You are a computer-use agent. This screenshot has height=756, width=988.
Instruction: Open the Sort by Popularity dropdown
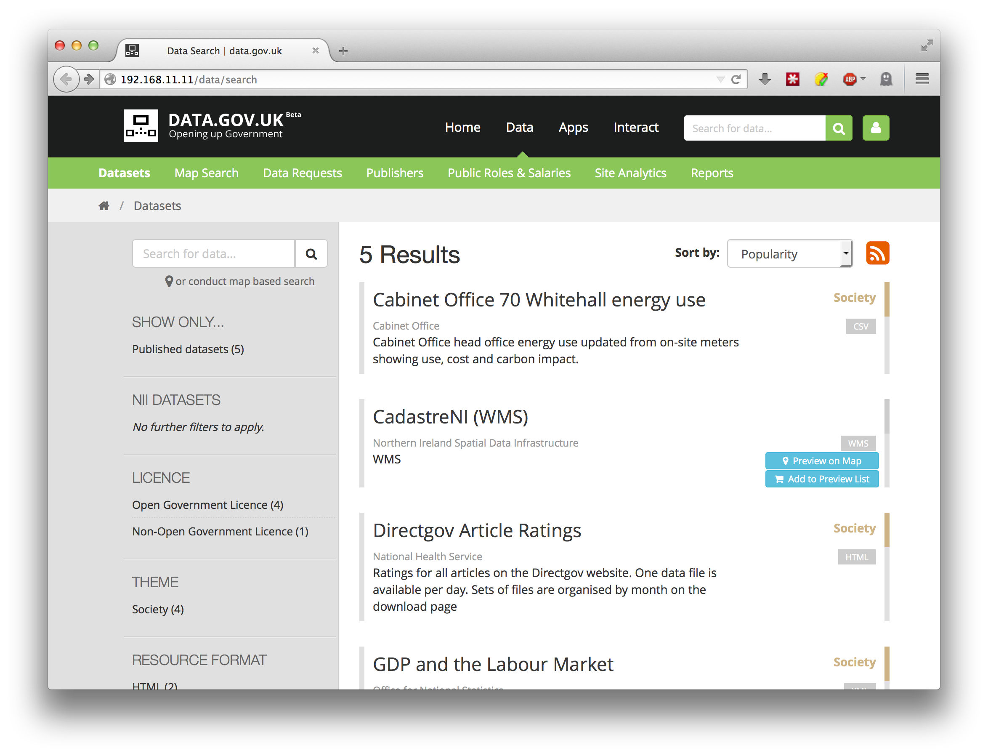click(789, 254)
